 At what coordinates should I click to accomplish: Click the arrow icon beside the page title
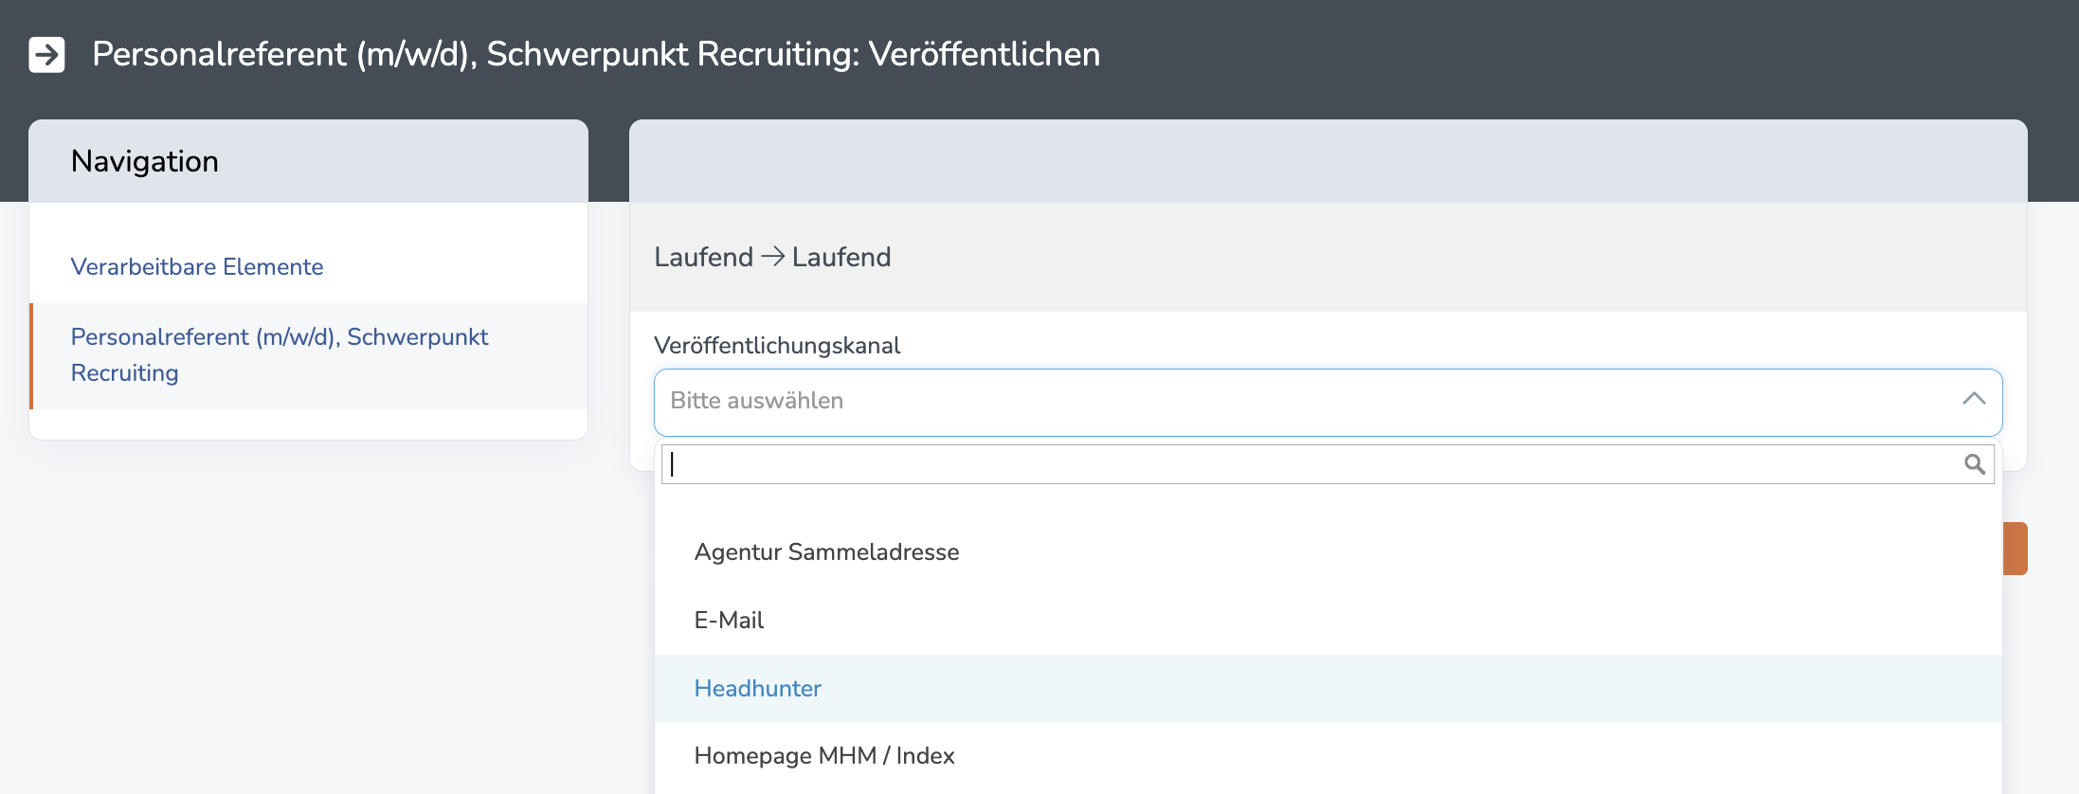[46, 54]
